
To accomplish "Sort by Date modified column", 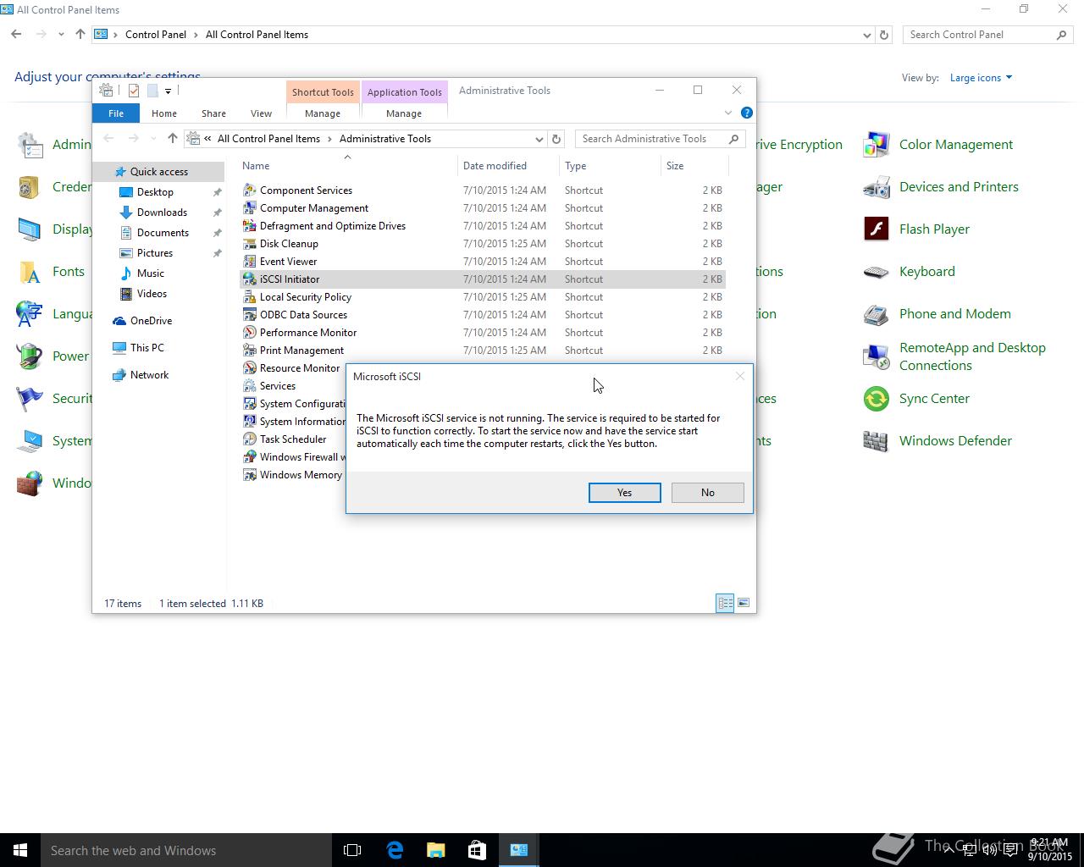I will 508,166.
